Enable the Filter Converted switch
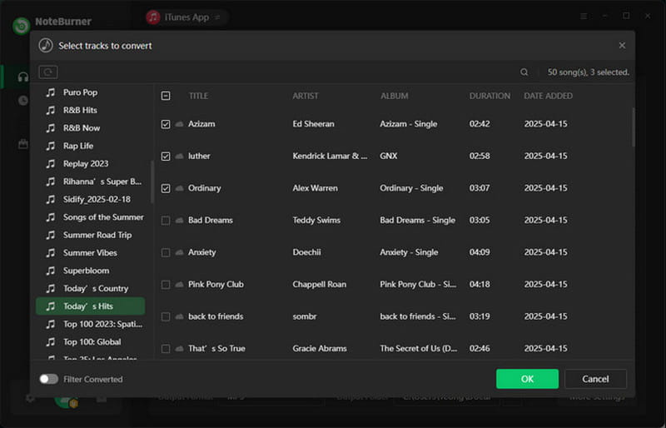Screen dimensions: 666x428 click(49, 379)
